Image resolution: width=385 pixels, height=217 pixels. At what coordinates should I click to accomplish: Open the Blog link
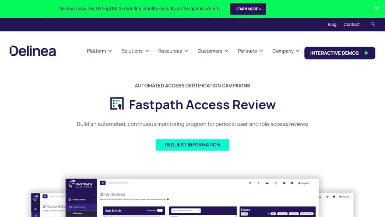(x=332, y=24)
